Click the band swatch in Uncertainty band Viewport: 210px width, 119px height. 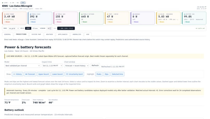pos(67,74)
